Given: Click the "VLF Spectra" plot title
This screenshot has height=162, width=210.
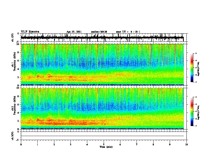Looking at the screenshot, I should click(x=30, y=32).
